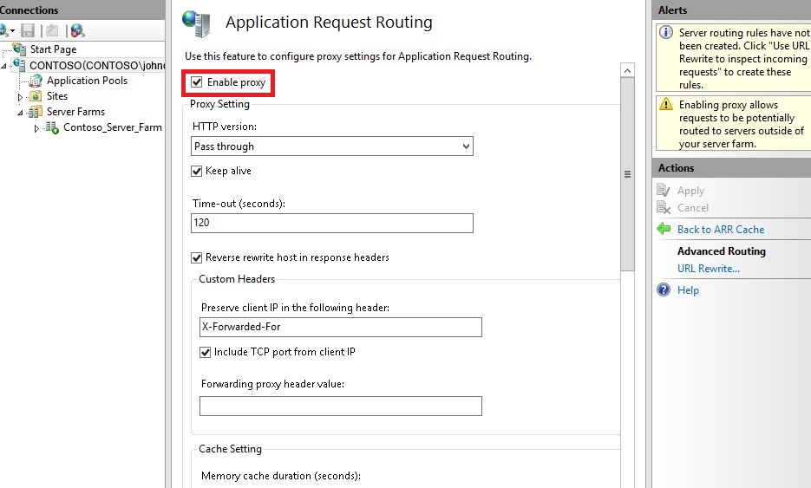Open the HTTP version dropdown
Screen dimensions: 811x488
click(332, 146)
